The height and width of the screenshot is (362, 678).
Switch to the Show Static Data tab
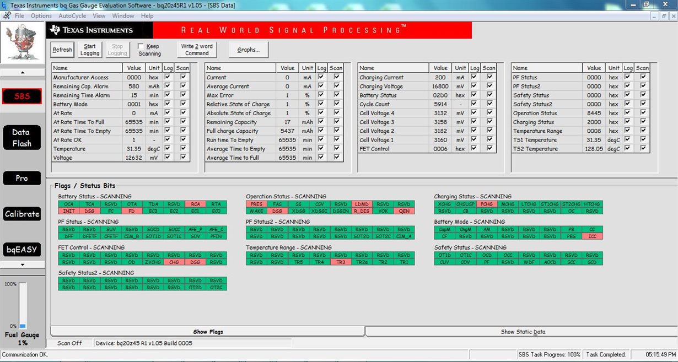pyautogui.click(x=523, y=332)
